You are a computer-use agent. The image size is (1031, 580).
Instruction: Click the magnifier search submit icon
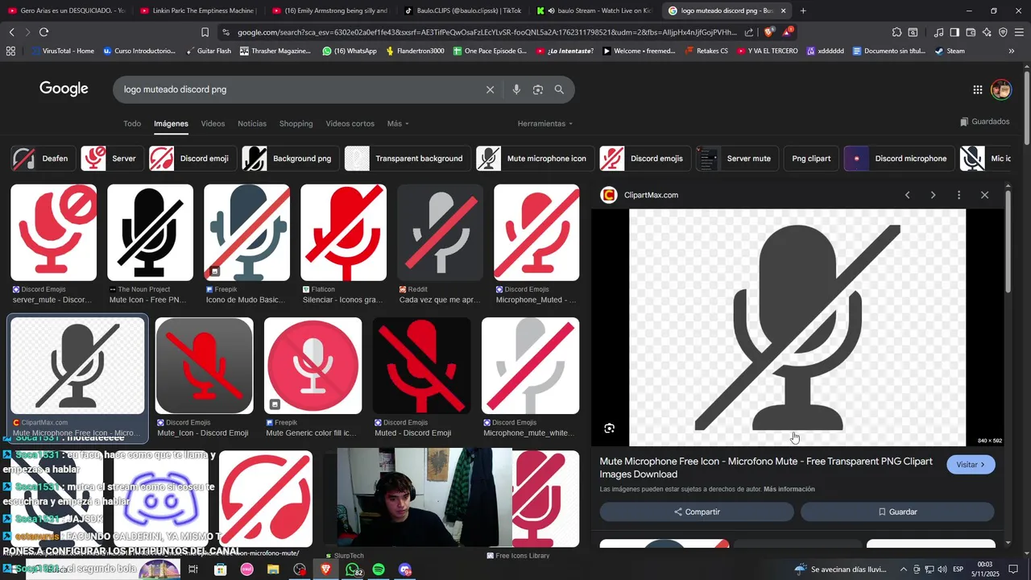(559, 89)
